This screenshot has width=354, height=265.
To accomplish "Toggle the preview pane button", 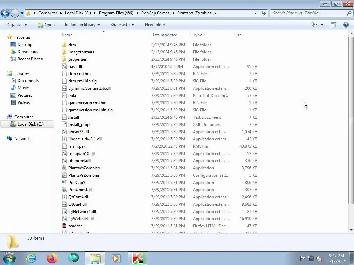I will (x=334, y=25).
